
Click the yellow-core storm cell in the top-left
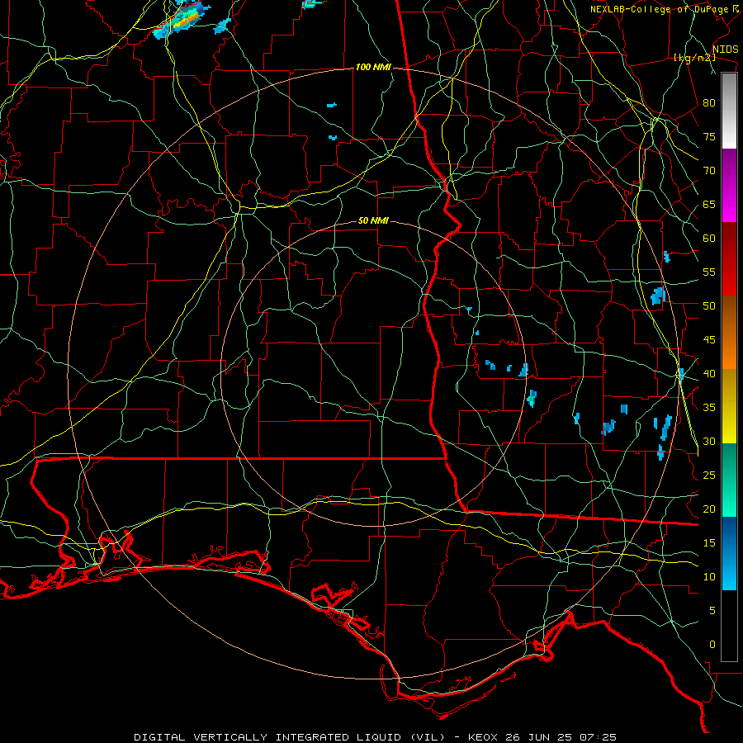point(182,20)
